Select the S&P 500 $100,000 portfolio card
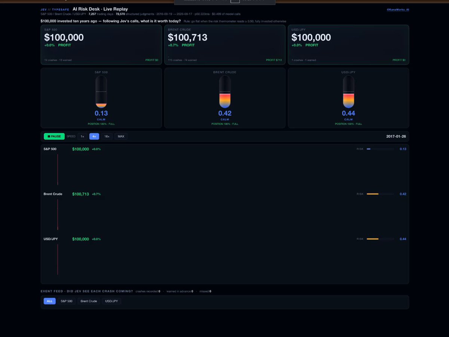 (x=101, y=45)
